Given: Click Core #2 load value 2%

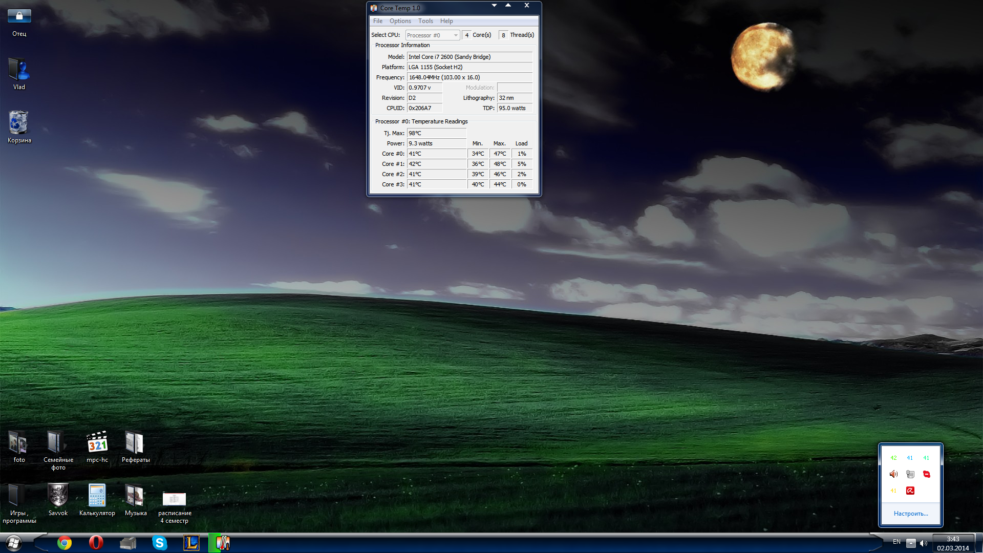Looking at the screenshot, I should (x=522, y=174).
